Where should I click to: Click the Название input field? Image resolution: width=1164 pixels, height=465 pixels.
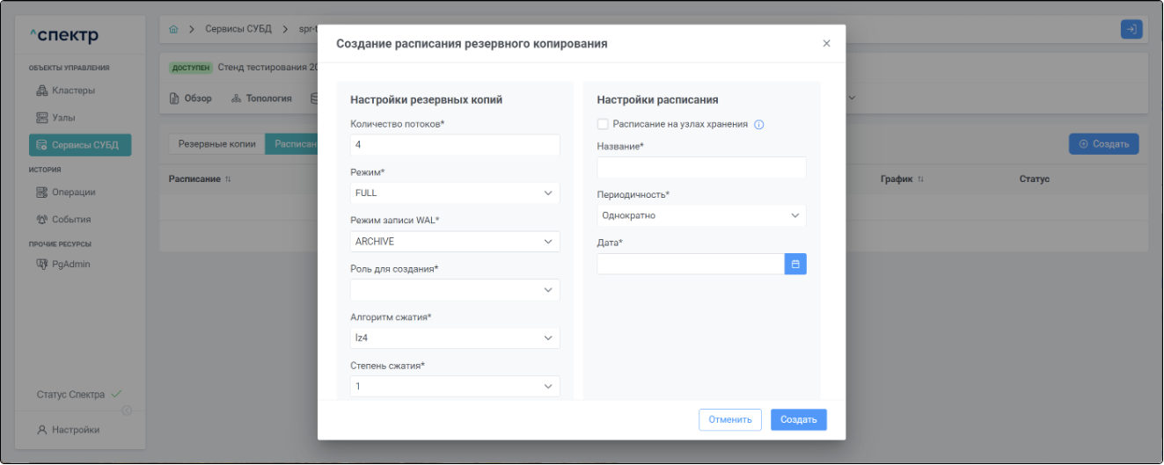(701, 167)
